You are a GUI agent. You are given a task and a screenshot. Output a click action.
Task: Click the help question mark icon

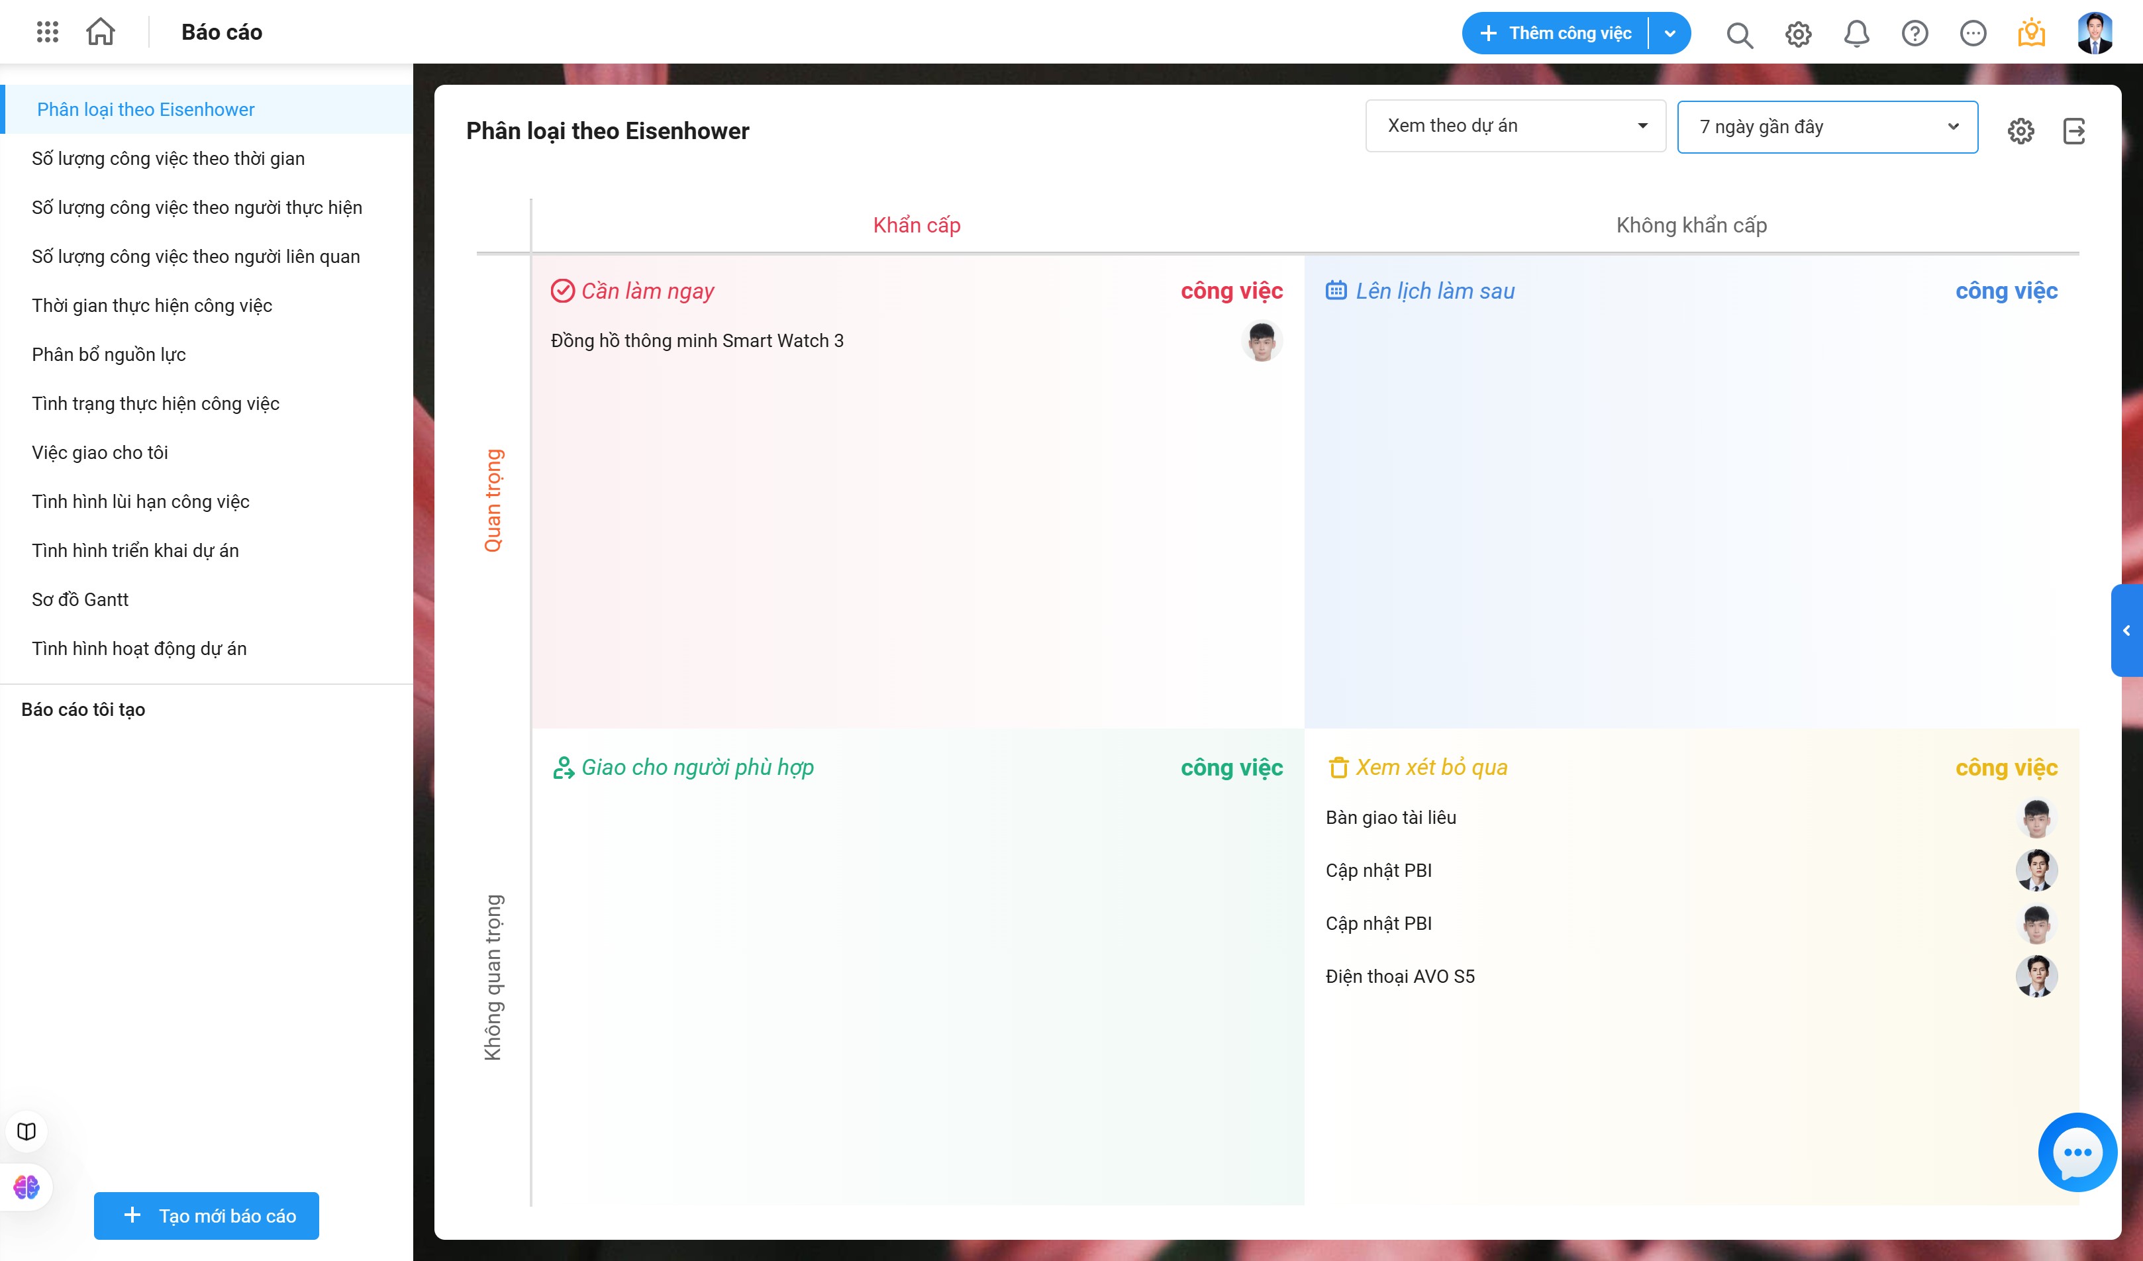(x=1915, y=34)
